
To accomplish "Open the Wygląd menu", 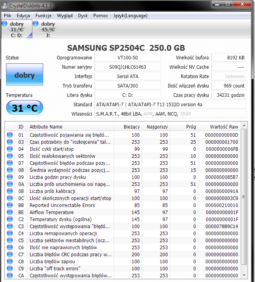I will [64, 16].
